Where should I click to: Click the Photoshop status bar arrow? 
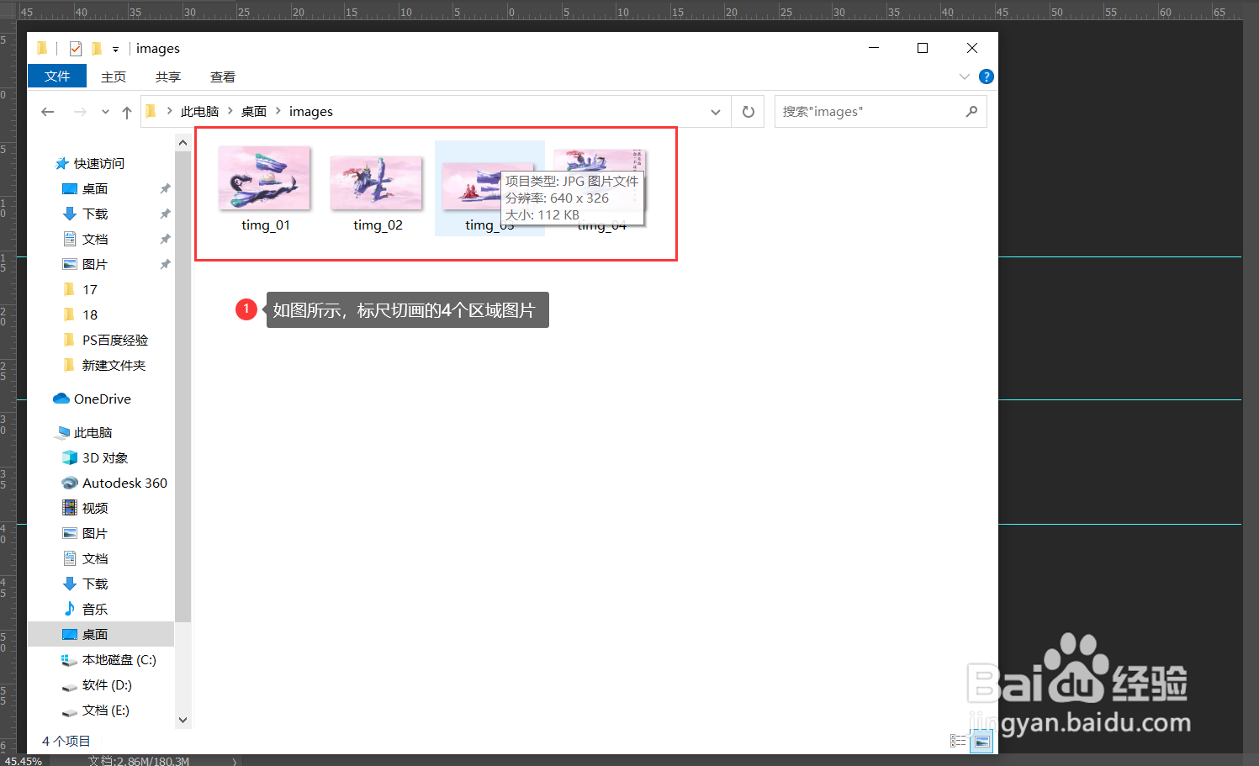(235, 761)
